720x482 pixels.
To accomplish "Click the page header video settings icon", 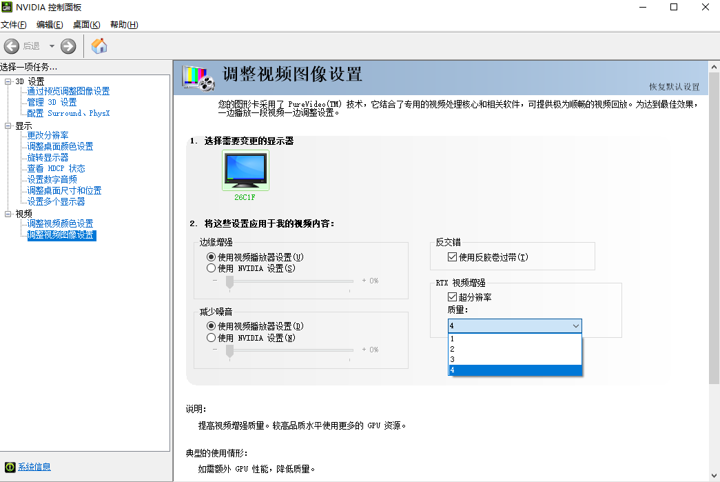I will pyautogui.click(x=198, y=77).
